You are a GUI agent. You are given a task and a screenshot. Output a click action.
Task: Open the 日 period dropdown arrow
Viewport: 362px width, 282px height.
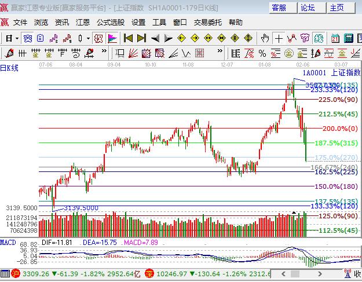click(17, 38)
